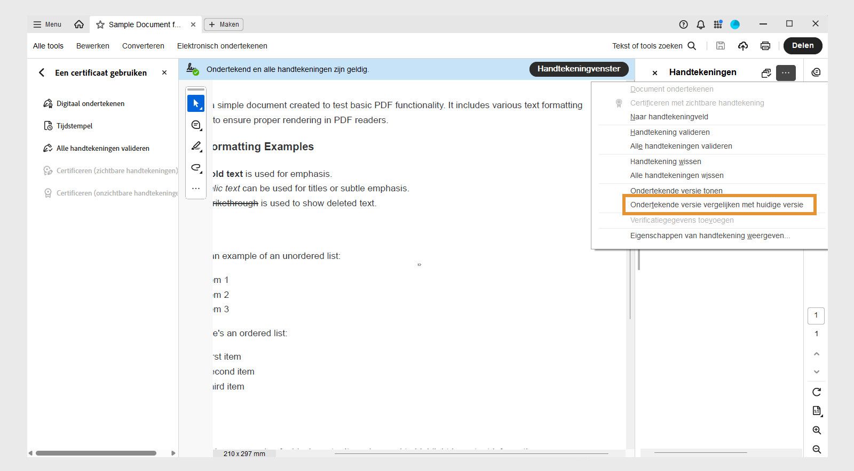This screenshot has width=854, height=471.
Task: Click Verificatiegegevens toevoegen
Action: tap(682, 220)
